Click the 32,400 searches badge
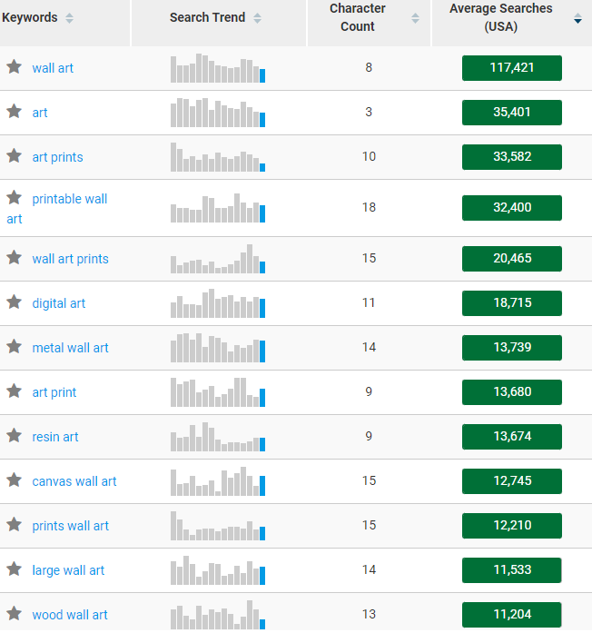Viewport: 592px width, 633px height. point(512,207)
